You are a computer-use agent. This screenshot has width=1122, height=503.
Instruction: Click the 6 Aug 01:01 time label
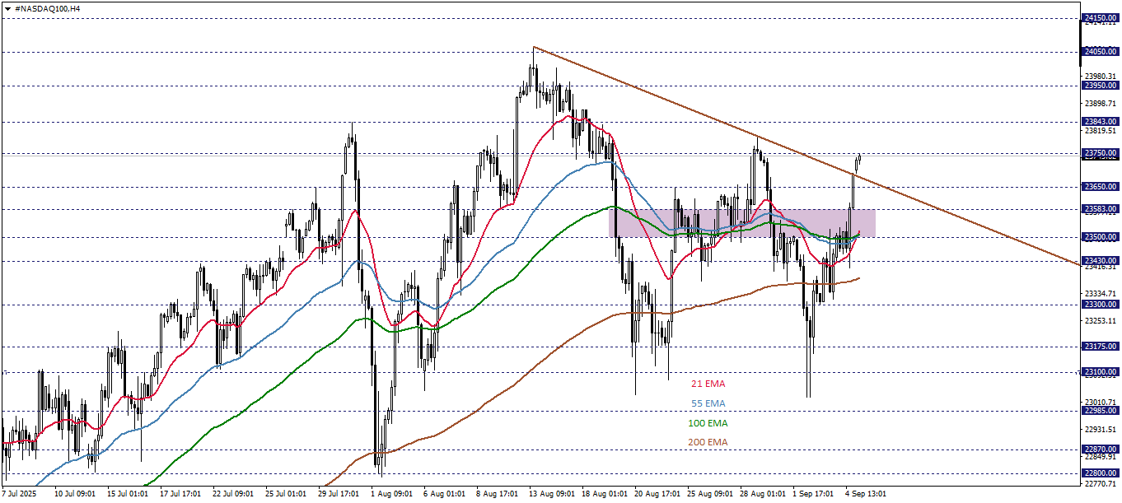pos(443,494)
